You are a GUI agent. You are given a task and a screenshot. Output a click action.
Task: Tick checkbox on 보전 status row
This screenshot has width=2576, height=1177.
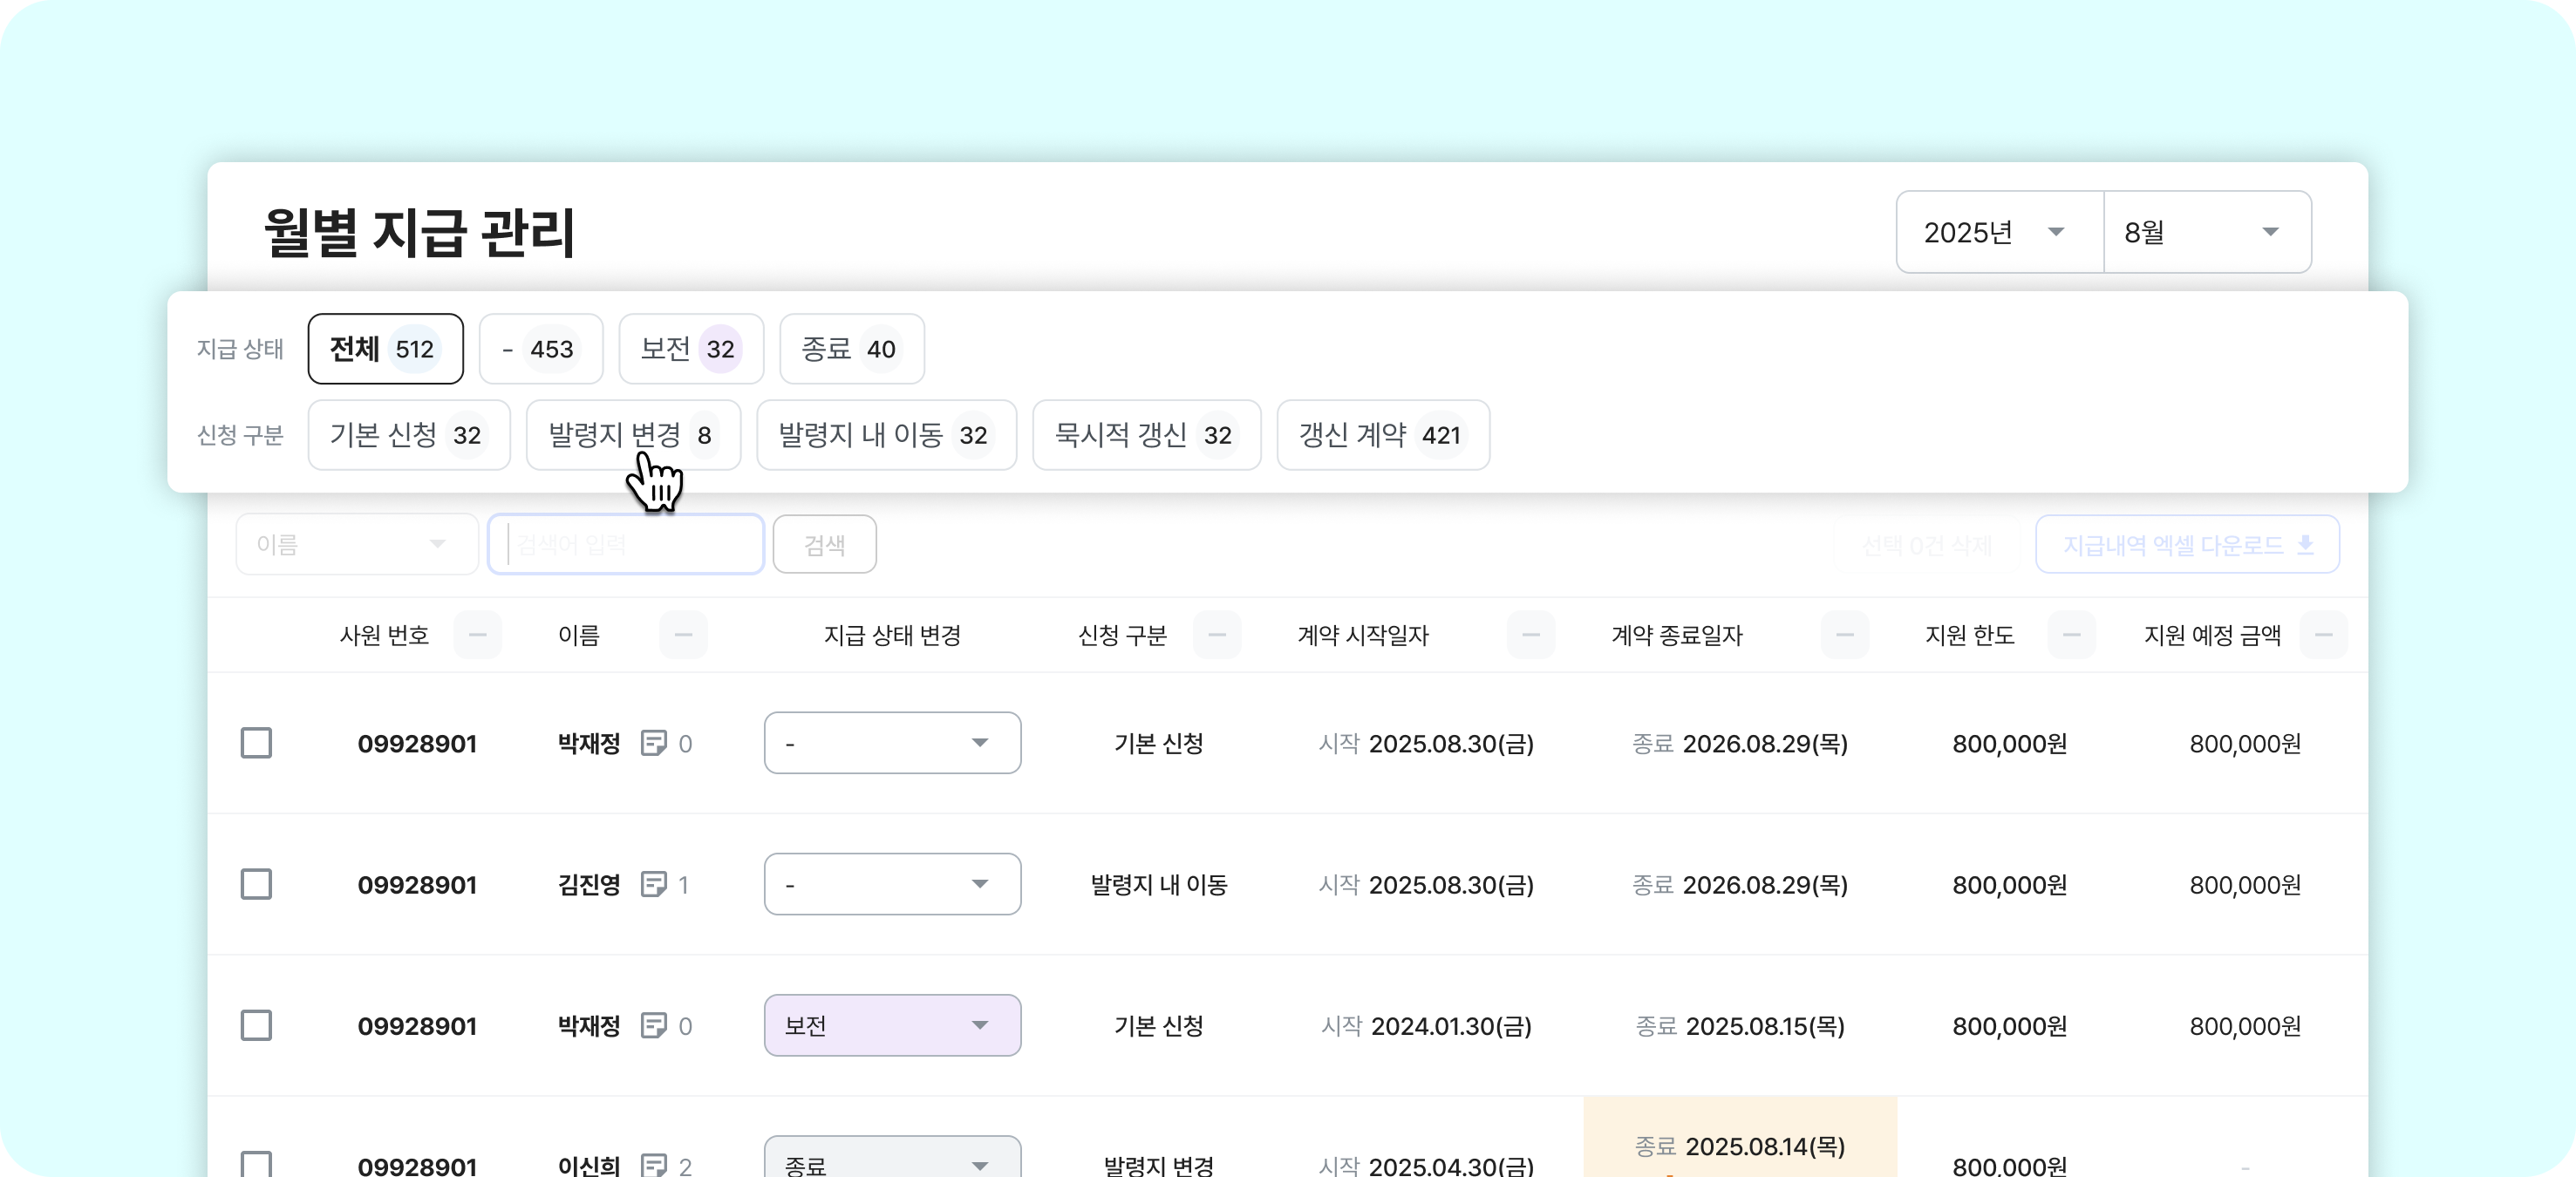click(256, 1025)
